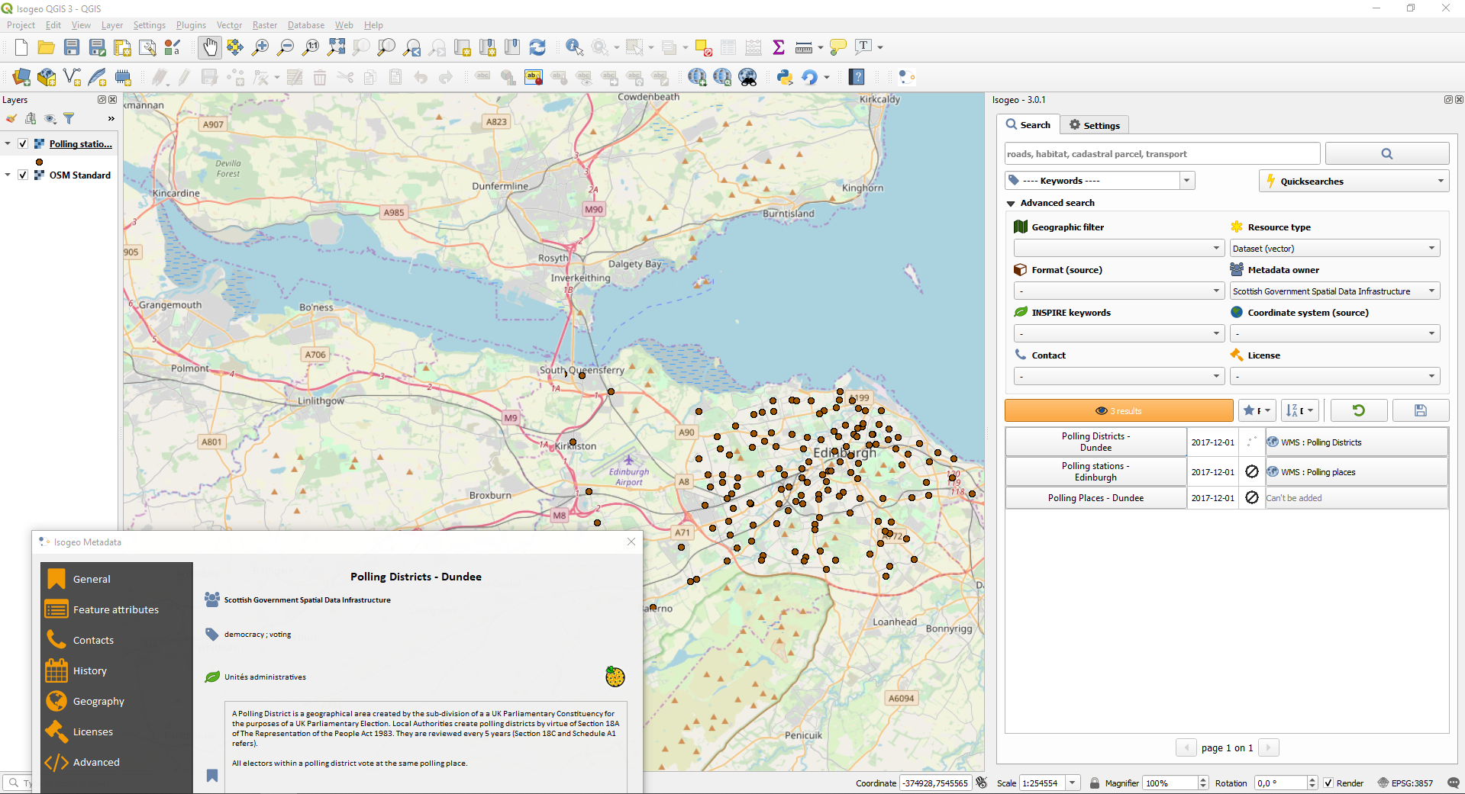
Task: Click the reset search green arrow button
Action: [x=1358, y=410]
